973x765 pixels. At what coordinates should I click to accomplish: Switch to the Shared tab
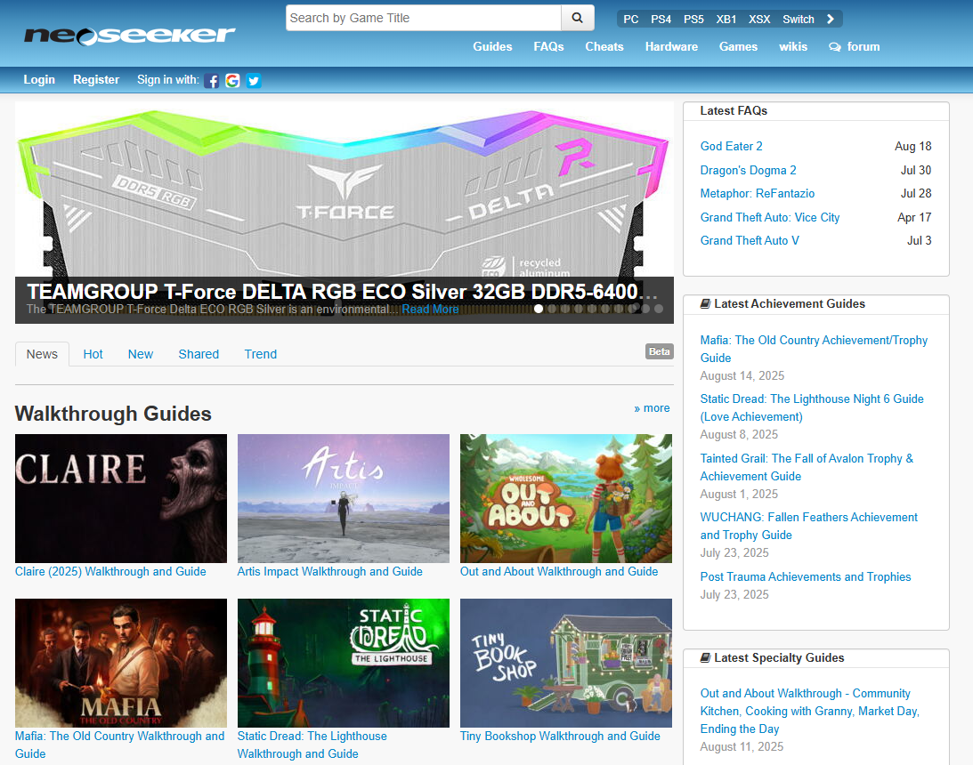point(199,354)
